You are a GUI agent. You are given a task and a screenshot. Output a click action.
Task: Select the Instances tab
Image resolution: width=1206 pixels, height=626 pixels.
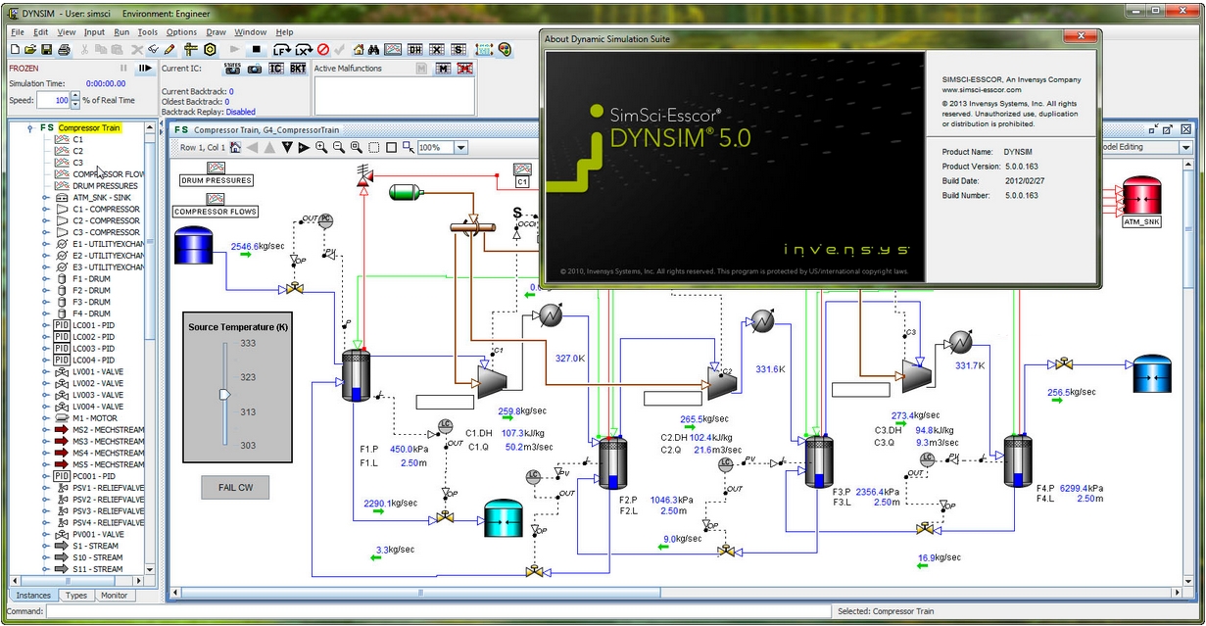pyautogui.click(x=33, y=596)
